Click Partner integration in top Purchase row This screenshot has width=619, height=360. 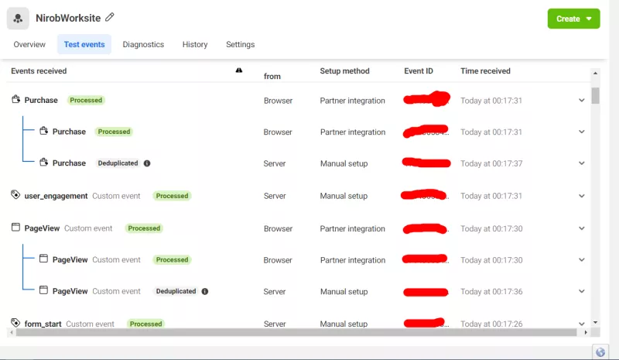coord(353,101)
